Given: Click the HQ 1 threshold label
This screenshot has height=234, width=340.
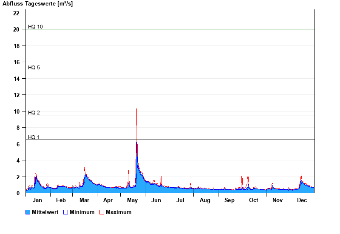Looking at the screenshot, I should pyautogui.click(x=34, y=137).
